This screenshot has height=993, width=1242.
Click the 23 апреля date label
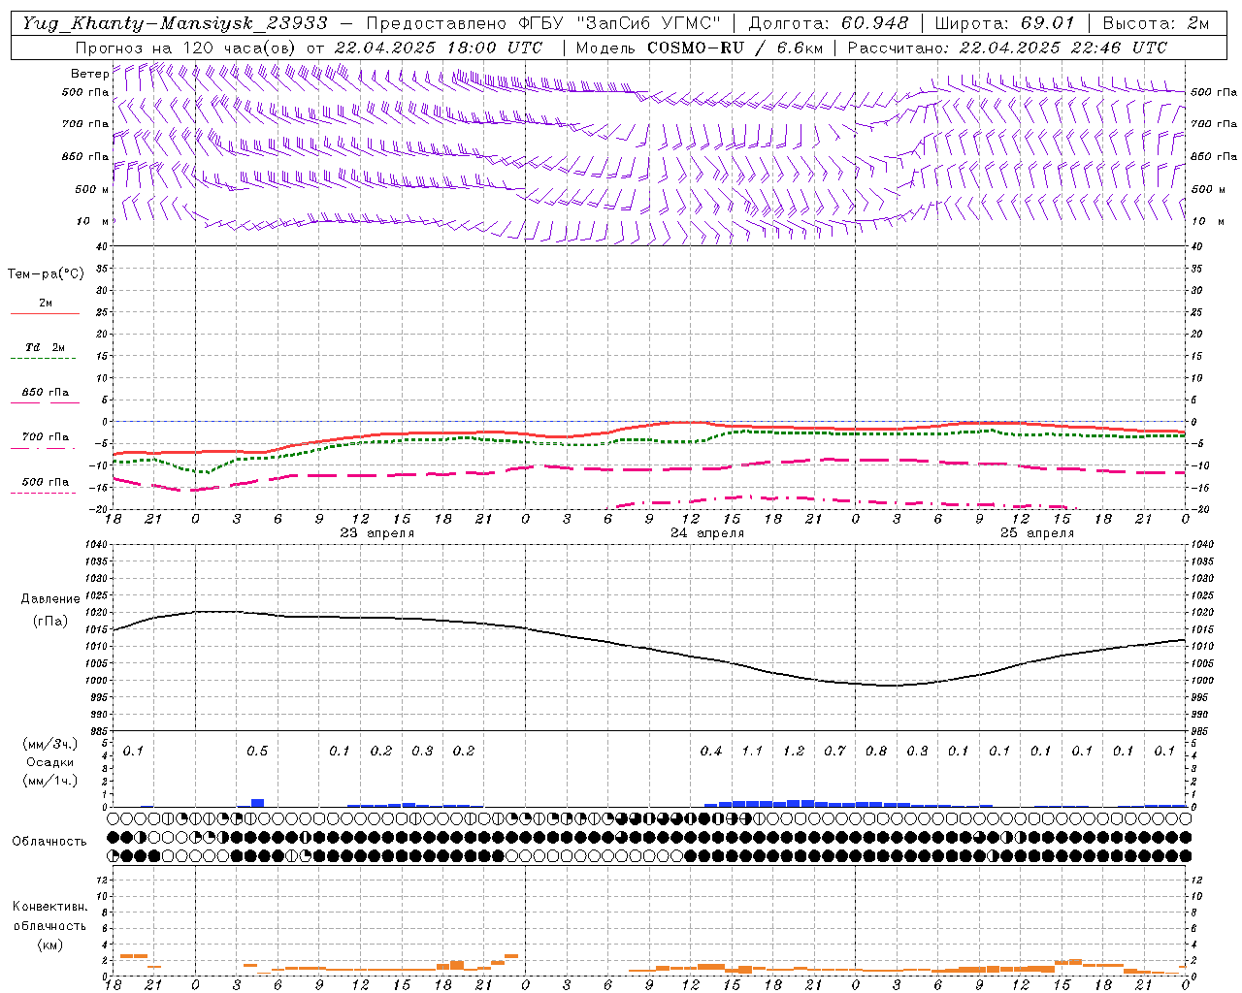pos(376,533)
